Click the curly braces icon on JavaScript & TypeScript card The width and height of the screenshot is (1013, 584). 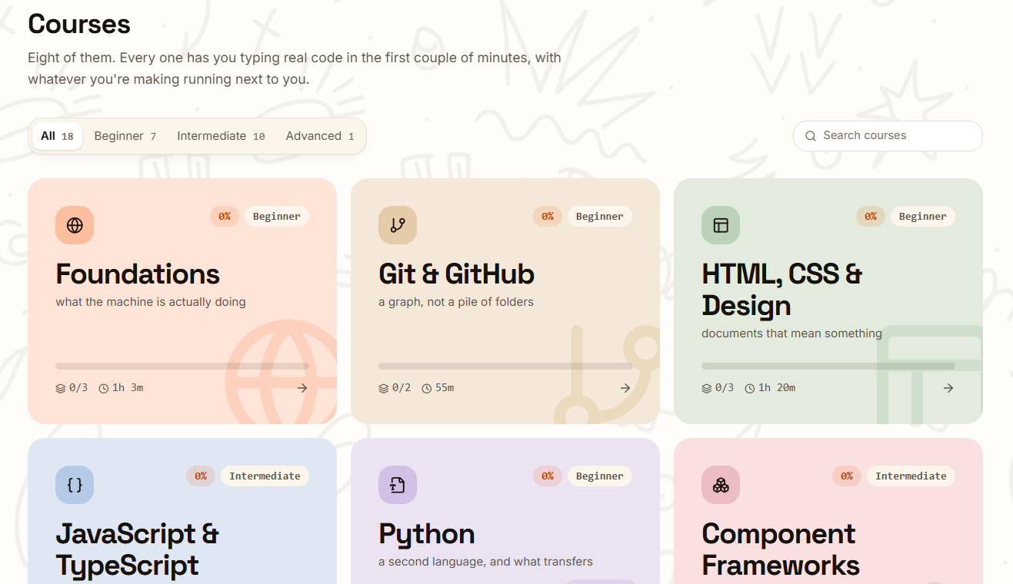[75, 485]
